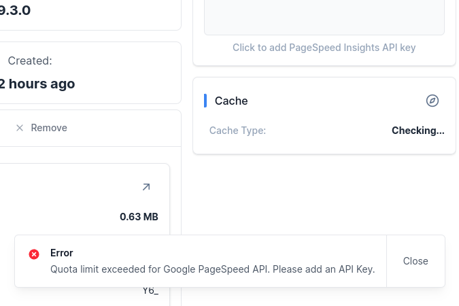Click Google PageSpeed API phrase in error
Screen dimensions: 459x306
click(x=216, y=269)
